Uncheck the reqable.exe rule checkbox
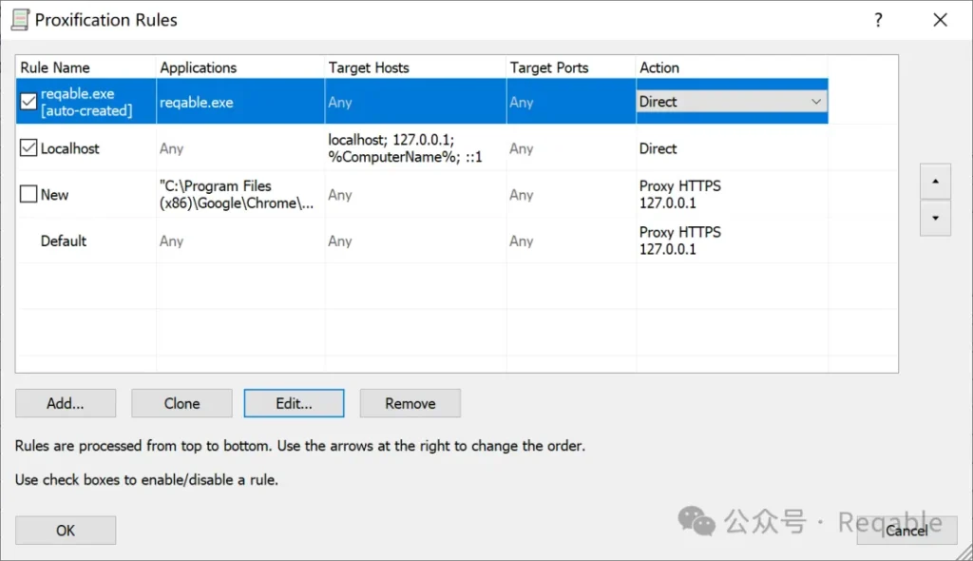 coord(29,103)
